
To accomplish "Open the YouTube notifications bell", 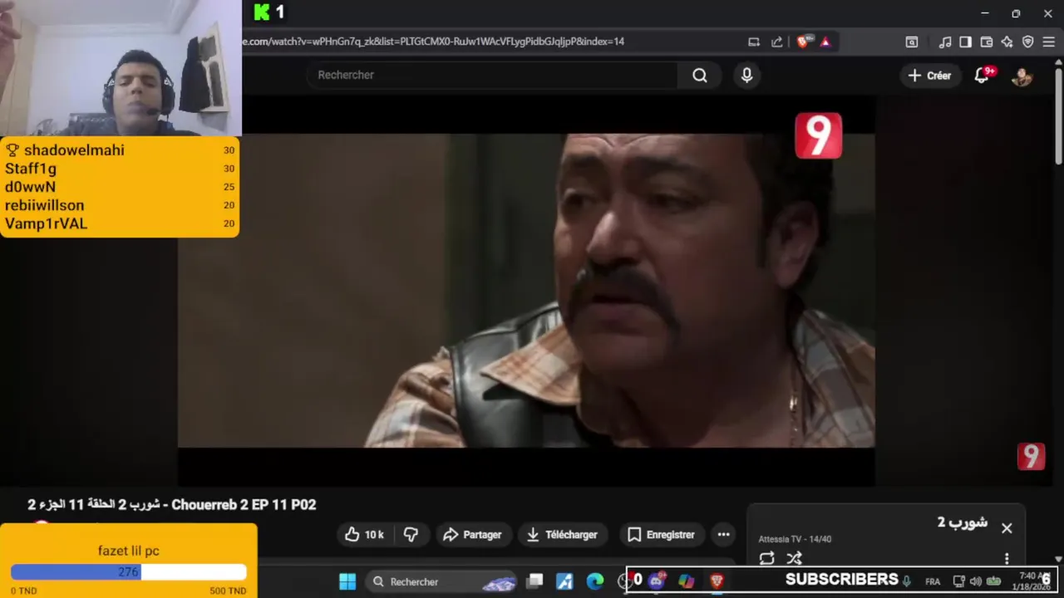I will (x=983, y=76).
